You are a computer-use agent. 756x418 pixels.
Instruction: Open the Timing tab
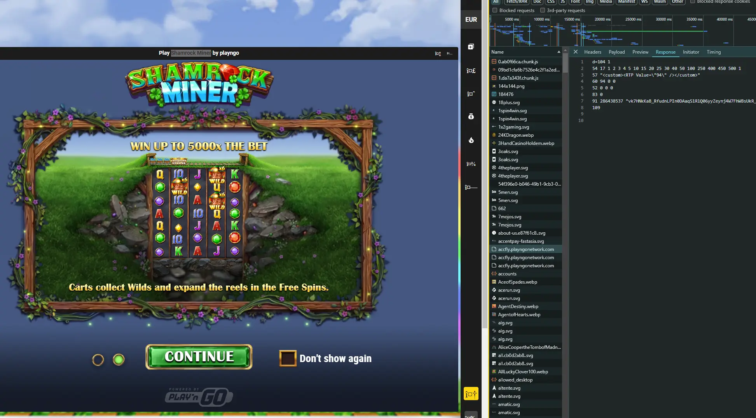(714, 52)
